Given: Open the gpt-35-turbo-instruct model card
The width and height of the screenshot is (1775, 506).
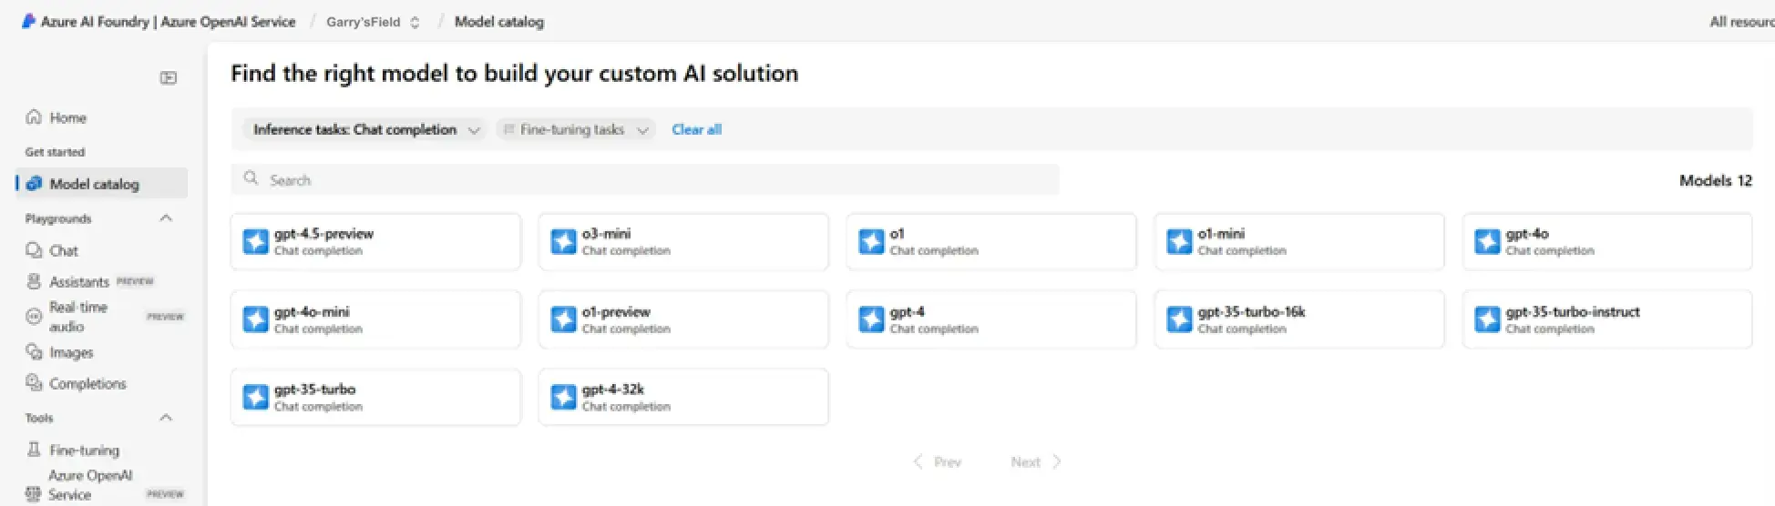Looking at the screenshot, I should point(1607,319).
